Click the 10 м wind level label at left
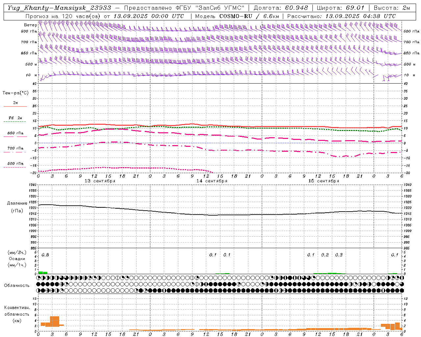This screenshot has height=337, width=421. (31, 75)
